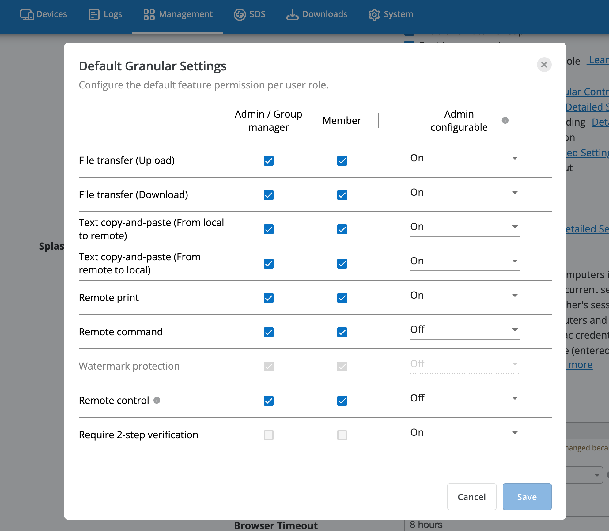Disable Member Remote command checkbox
The width and height of the screenshot is (609, 531).
coord(342,332)
